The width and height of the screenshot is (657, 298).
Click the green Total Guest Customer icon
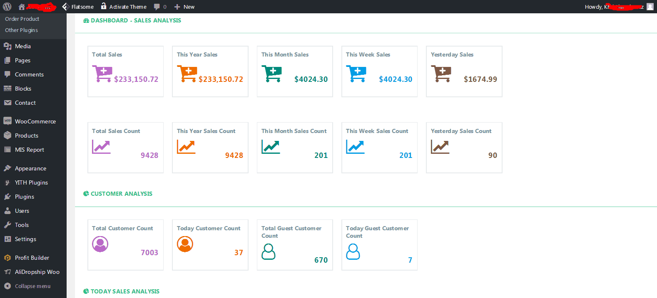[269, 251]
